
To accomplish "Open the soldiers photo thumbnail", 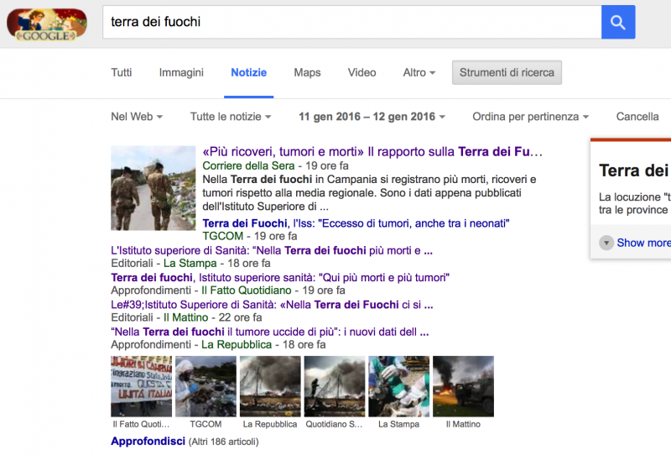I will pos(153,188).
